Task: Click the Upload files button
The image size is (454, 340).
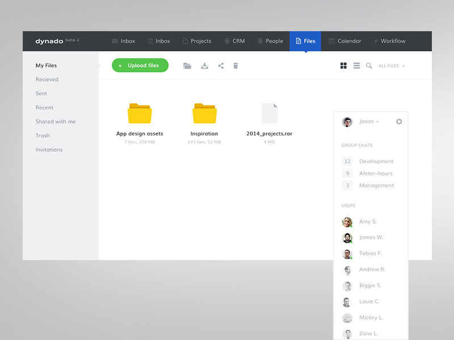Action: tap(140, 65)
